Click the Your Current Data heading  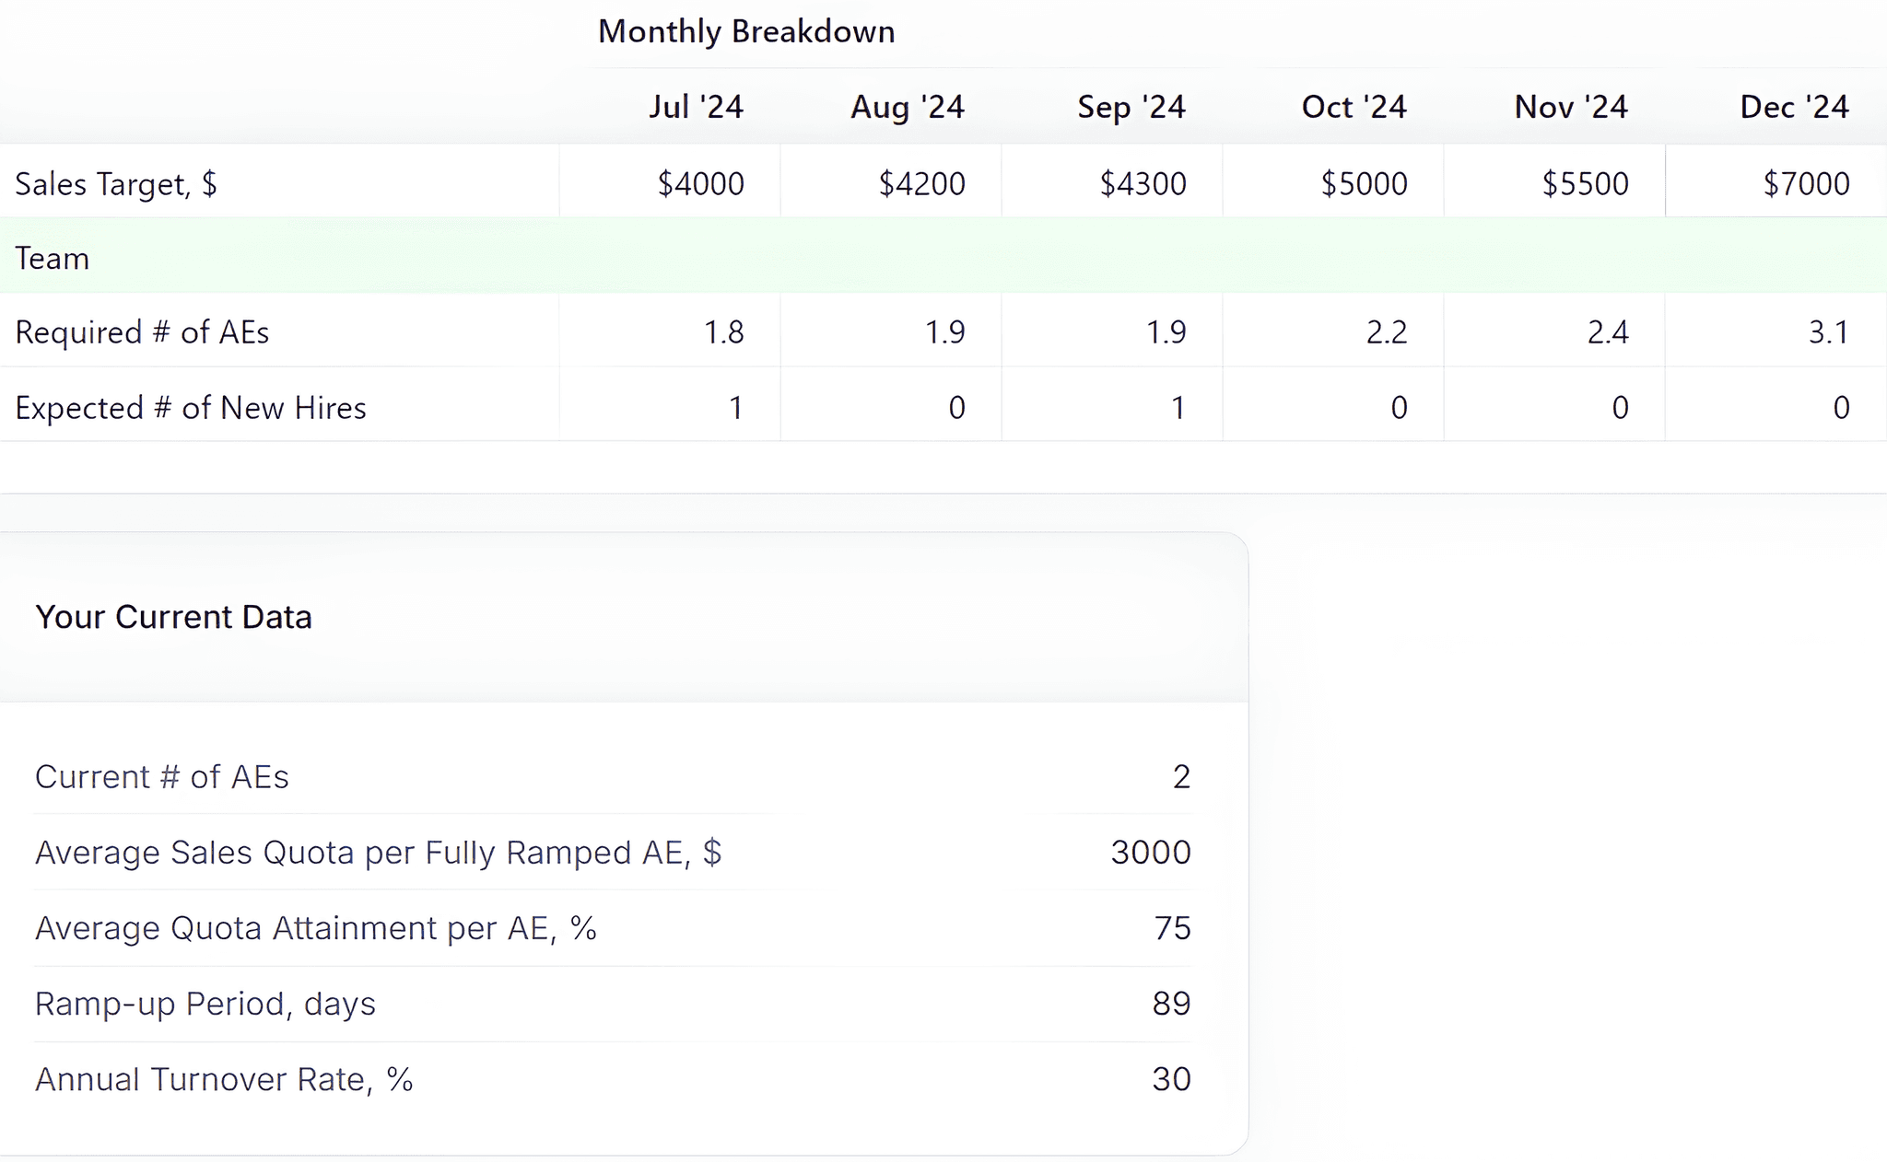173,617
